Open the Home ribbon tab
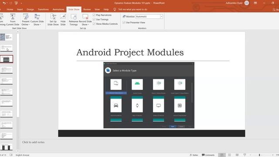The height and width of the screenshot is (157, 279). pyautogui.click(x=10, y=9)
